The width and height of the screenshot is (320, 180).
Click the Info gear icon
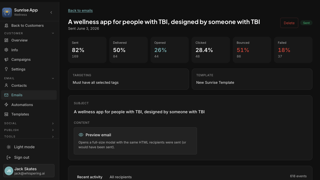(6, 50)
